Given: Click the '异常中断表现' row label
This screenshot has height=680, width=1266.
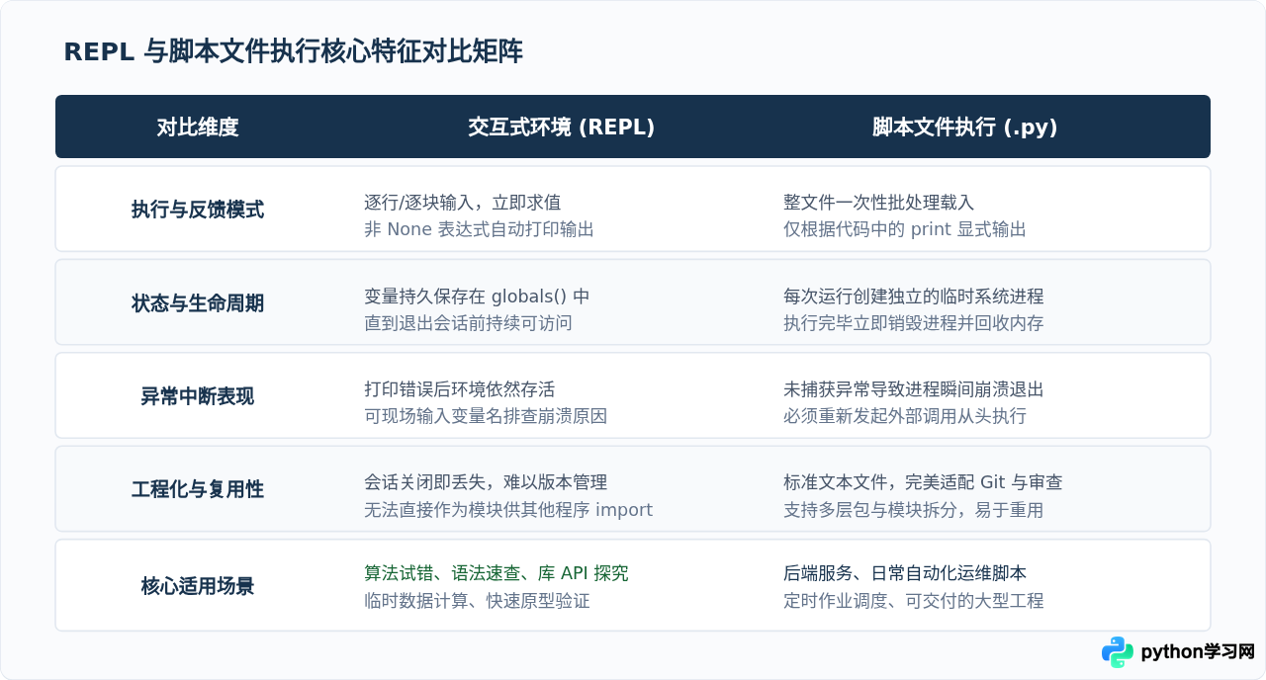Looking at the screenshot, I should 198,396.
